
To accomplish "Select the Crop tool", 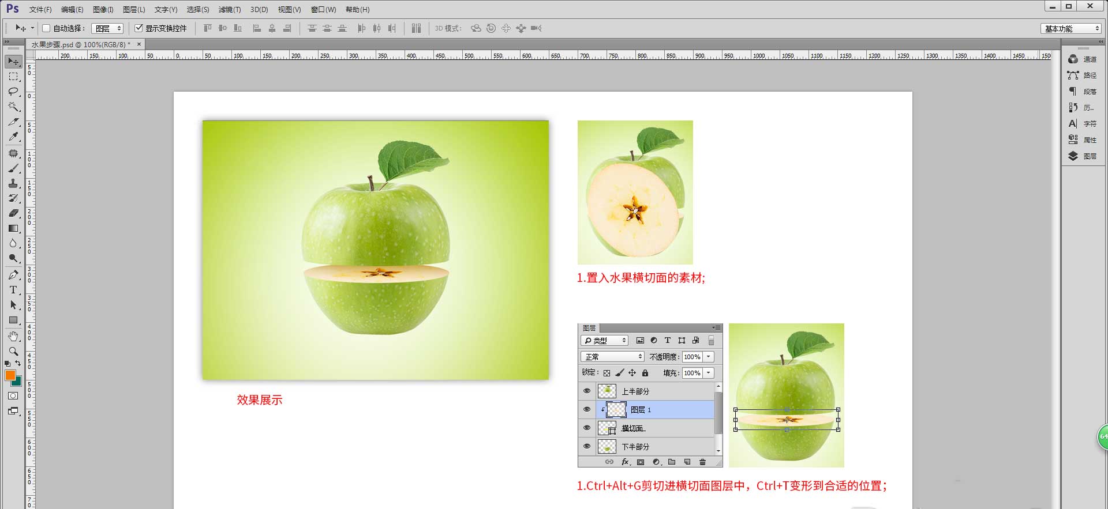I will pos(13,122).
